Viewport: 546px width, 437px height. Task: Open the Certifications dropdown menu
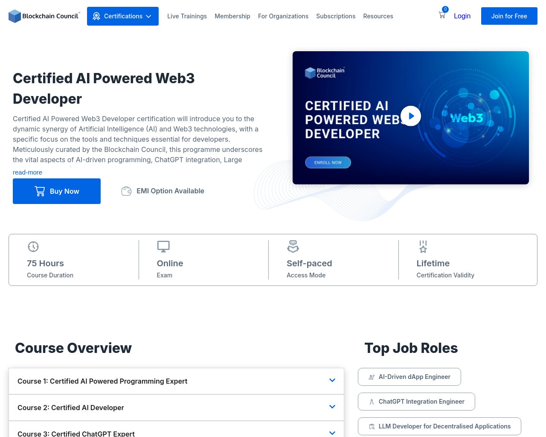click(x=123, y=16)
